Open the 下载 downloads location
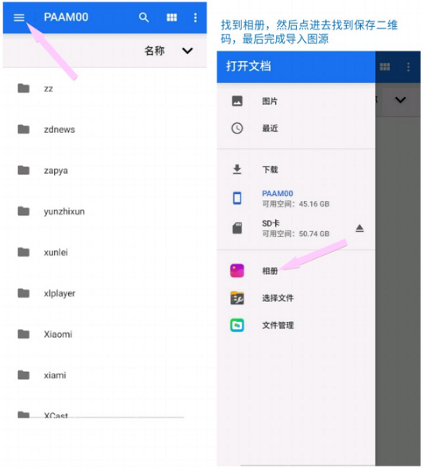 pyautogui.click(x=296, y=169)
